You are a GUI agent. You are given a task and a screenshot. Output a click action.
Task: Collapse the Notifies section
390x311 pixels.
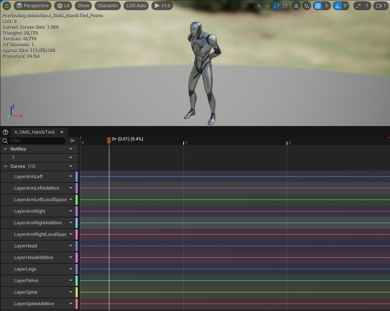[6, 149]
